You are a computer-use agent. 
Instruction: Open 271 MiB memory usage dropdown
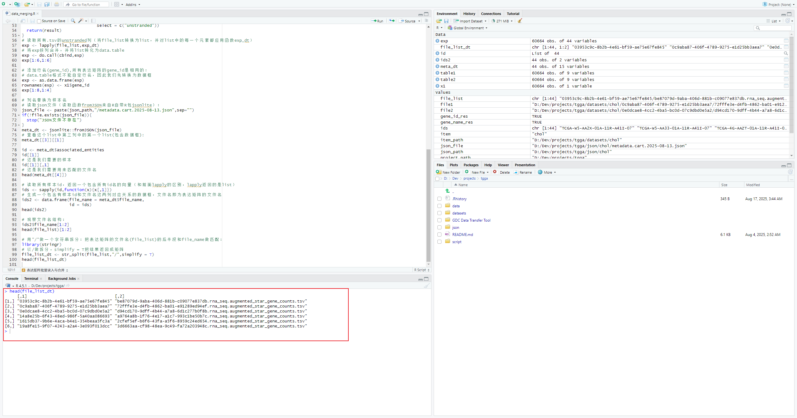[502, 21]
